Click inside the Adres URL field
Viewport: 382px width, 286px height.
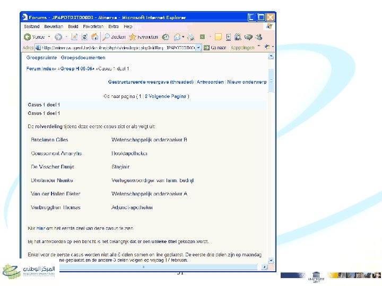coord(118,48)
